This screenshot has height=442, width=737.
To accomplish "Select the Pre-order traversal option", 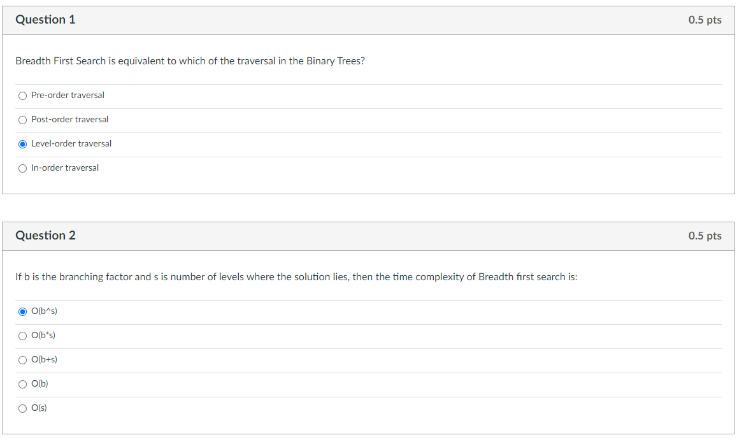I will (x=22, y=95).
